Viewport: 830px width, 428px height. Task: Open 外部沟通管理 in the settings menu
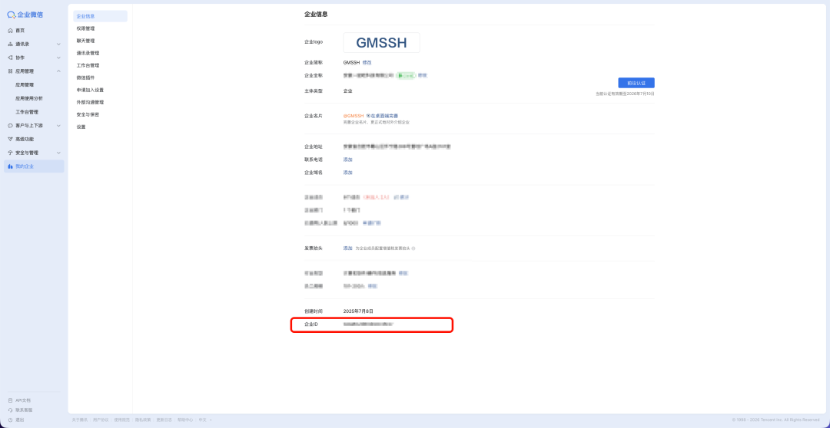(90, 103)
